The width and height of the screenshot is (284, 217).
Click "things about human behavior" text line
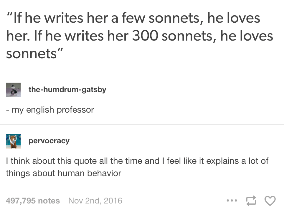[x=63, y=173]
